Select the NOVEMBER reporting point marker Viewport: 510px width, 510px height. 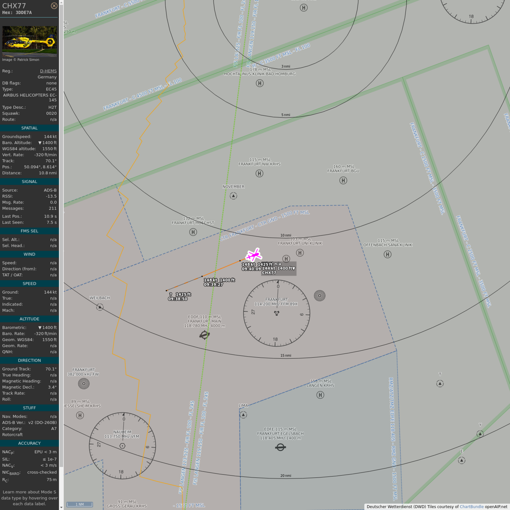click(233, 195)
